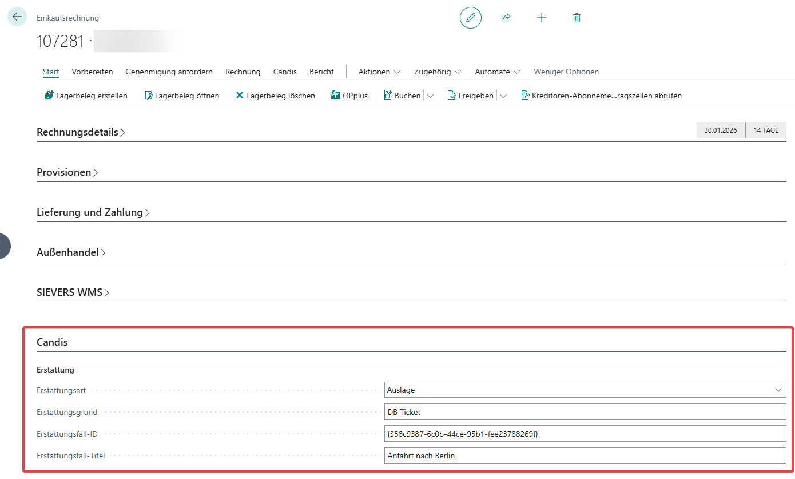Click the plus icon to create new

(x=541, y=18)
